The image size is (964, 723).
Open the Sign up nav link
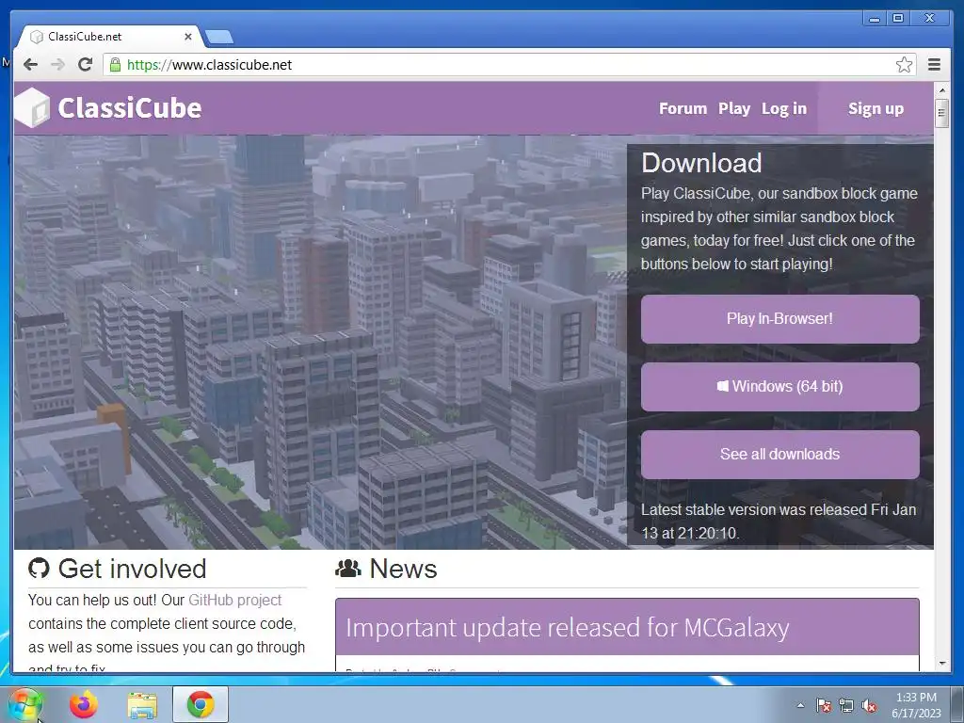tap(876, 109)
